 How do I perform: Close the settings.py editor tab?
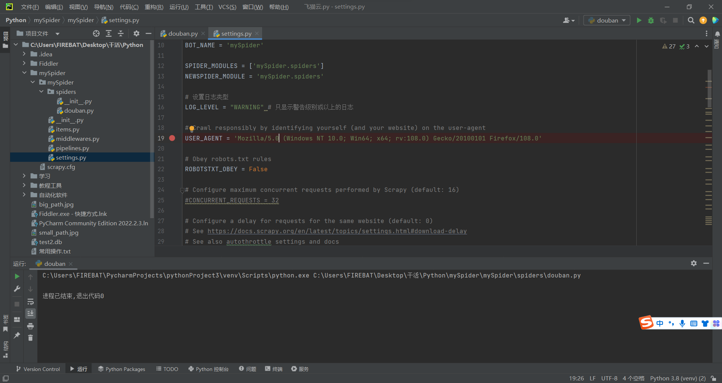point(257,33)
